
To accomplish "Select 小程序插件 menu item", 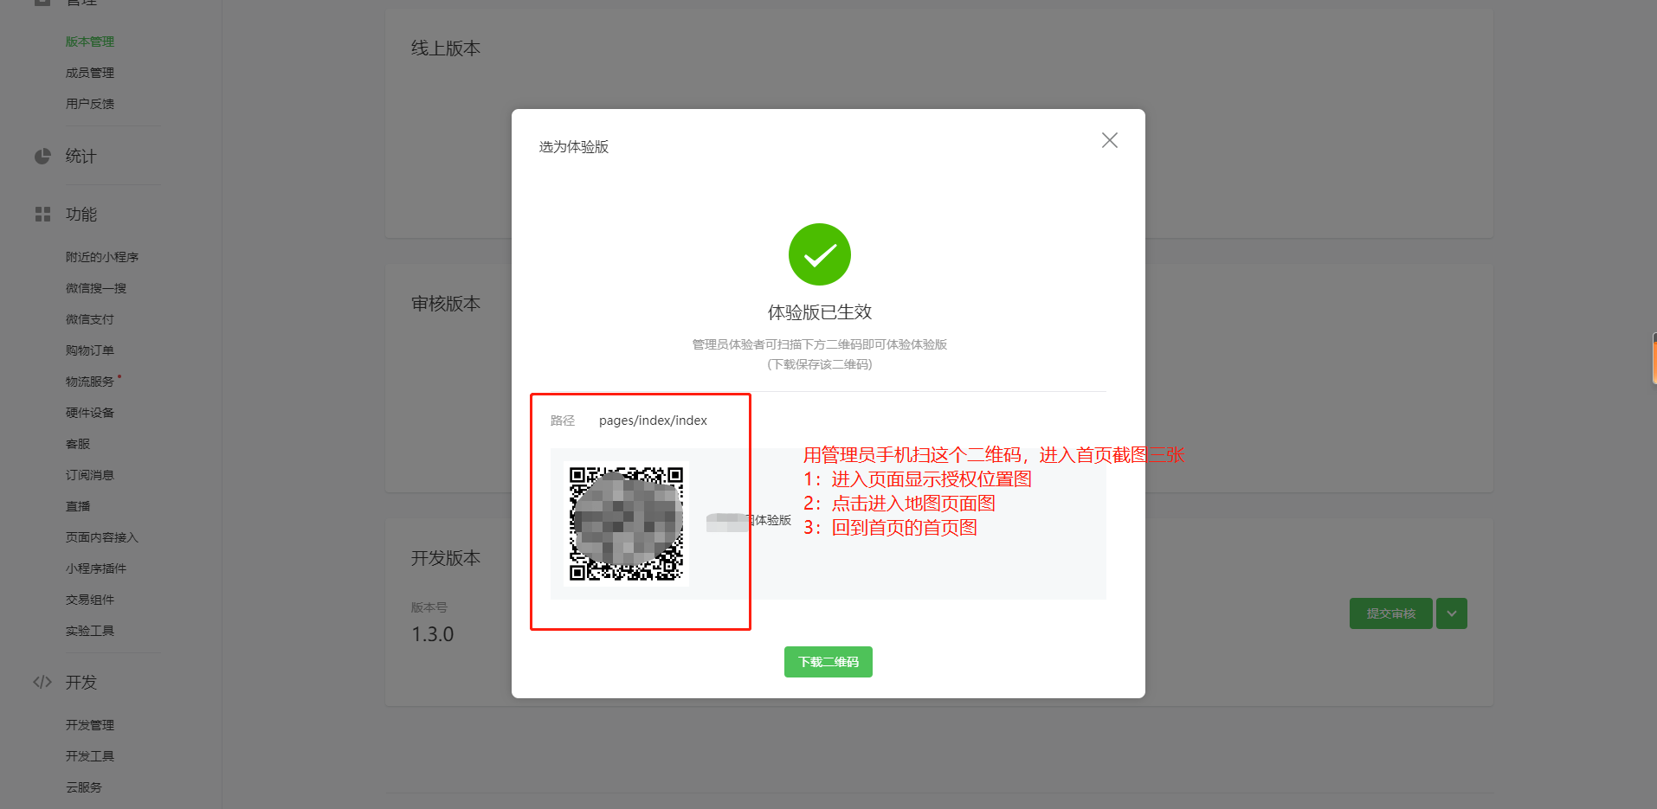I will click(96, 568).
